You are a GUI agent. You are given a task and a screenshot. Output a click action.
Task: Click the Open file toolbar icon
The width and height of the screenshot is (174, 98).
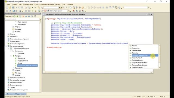(10, 8)
